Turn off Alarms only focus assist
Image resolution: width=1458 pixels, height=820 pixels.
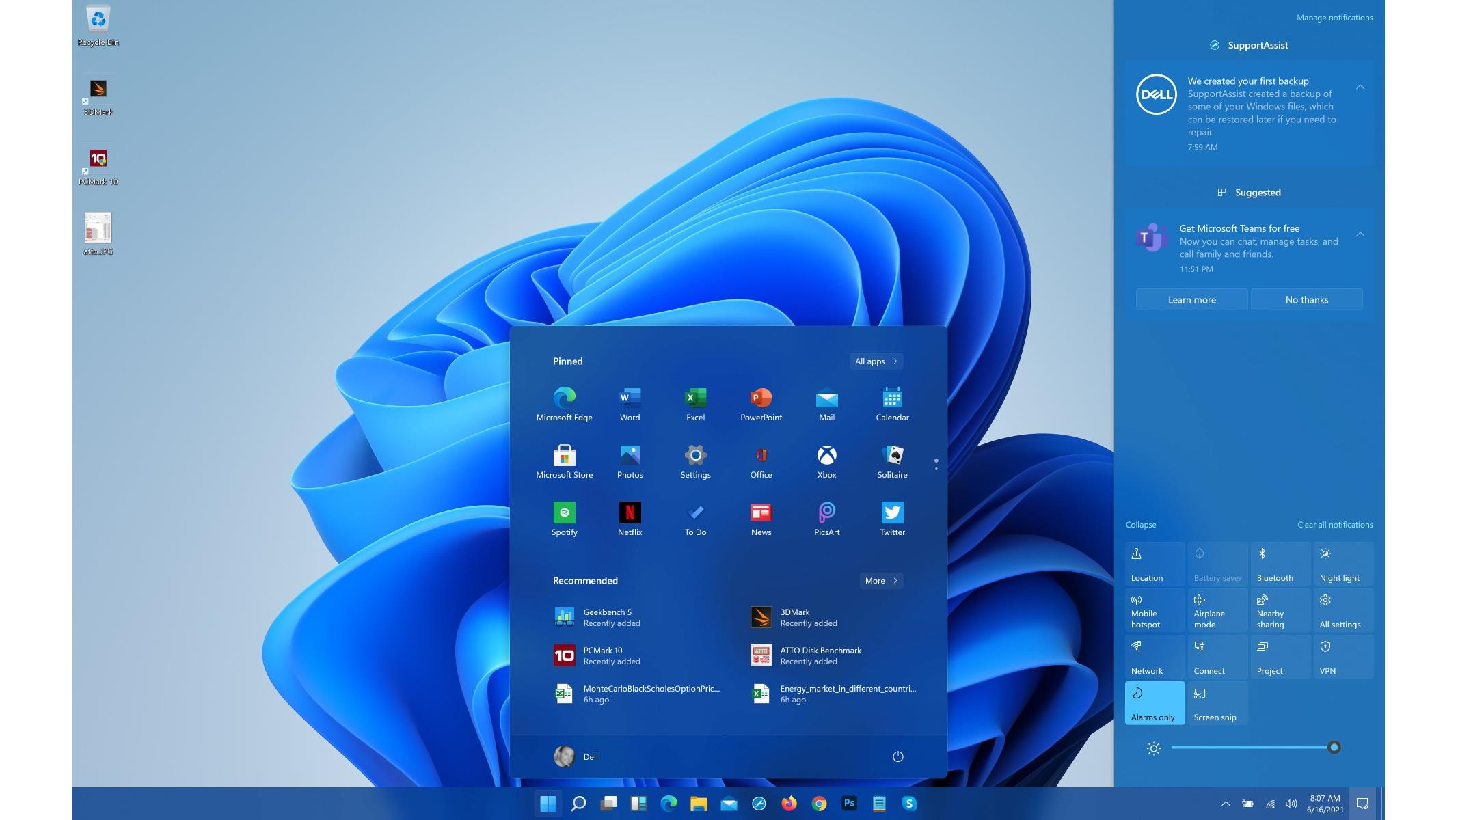click(x=1155, y=703)
